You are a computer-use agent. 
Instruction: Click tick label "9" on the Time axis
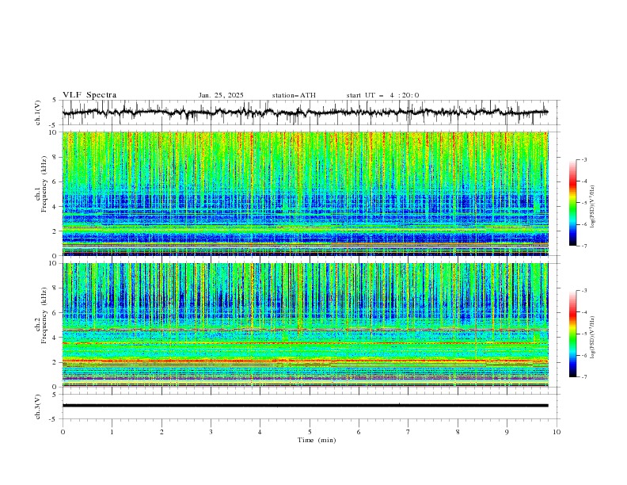pyautogui.click(x=507, y=432)
